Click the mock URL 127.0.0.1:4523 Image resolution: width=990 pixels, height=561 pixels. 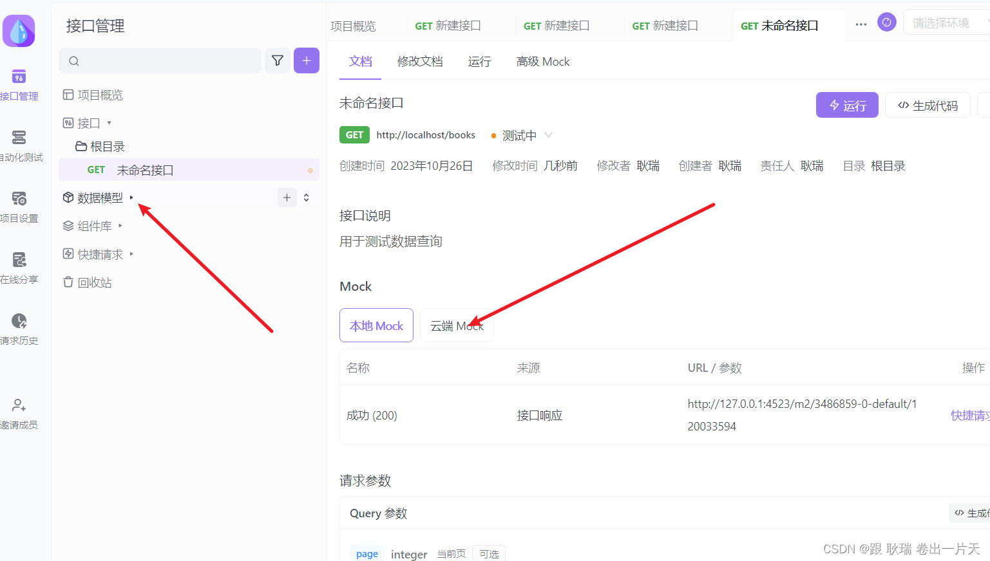(802, 415)
